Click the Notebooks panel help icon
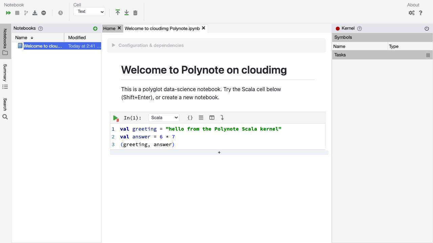Image resolution: width=433 pixels, height=243 pixels. (x=41, y=29)
